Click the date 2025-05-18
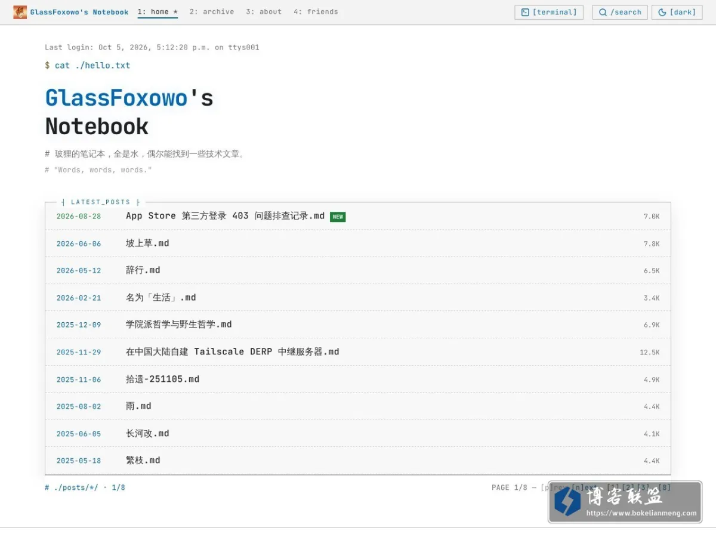This screenshot has height=537, width=716. pos(79,461)
